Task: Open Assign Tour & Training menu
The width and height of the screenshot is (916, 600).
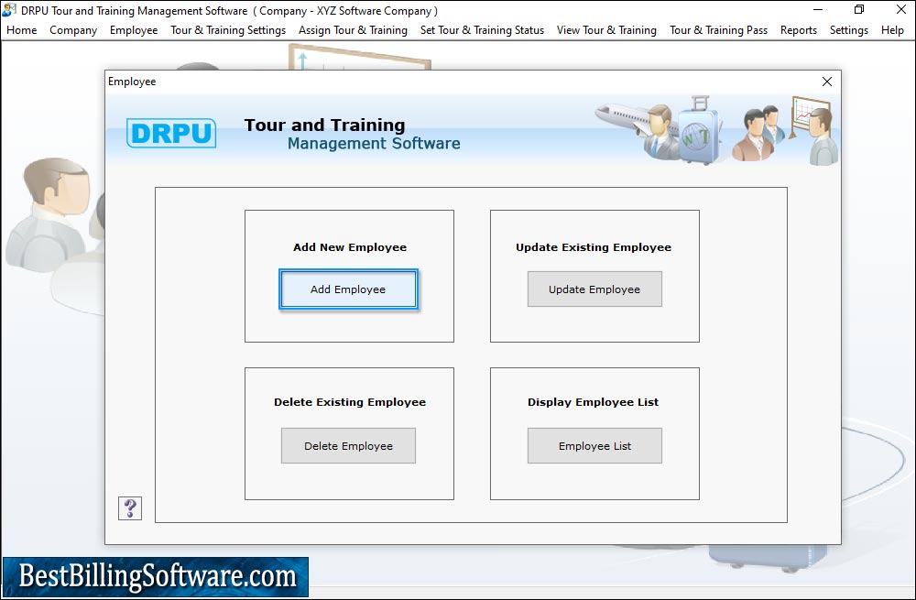Action: [353, 30]
